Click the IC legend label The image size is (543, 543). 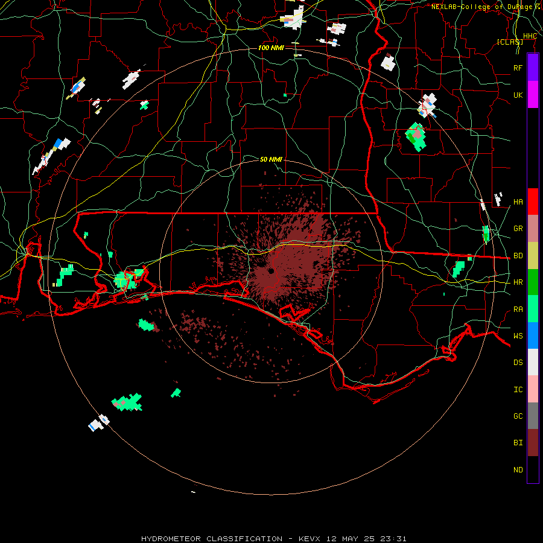tap(518, 389)
